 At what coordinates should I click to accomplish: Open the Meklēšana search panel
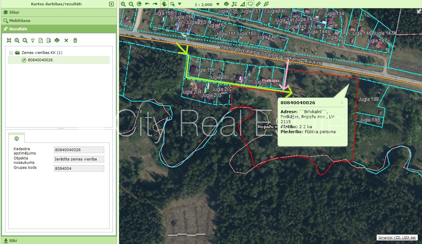(x=19, y=20)
